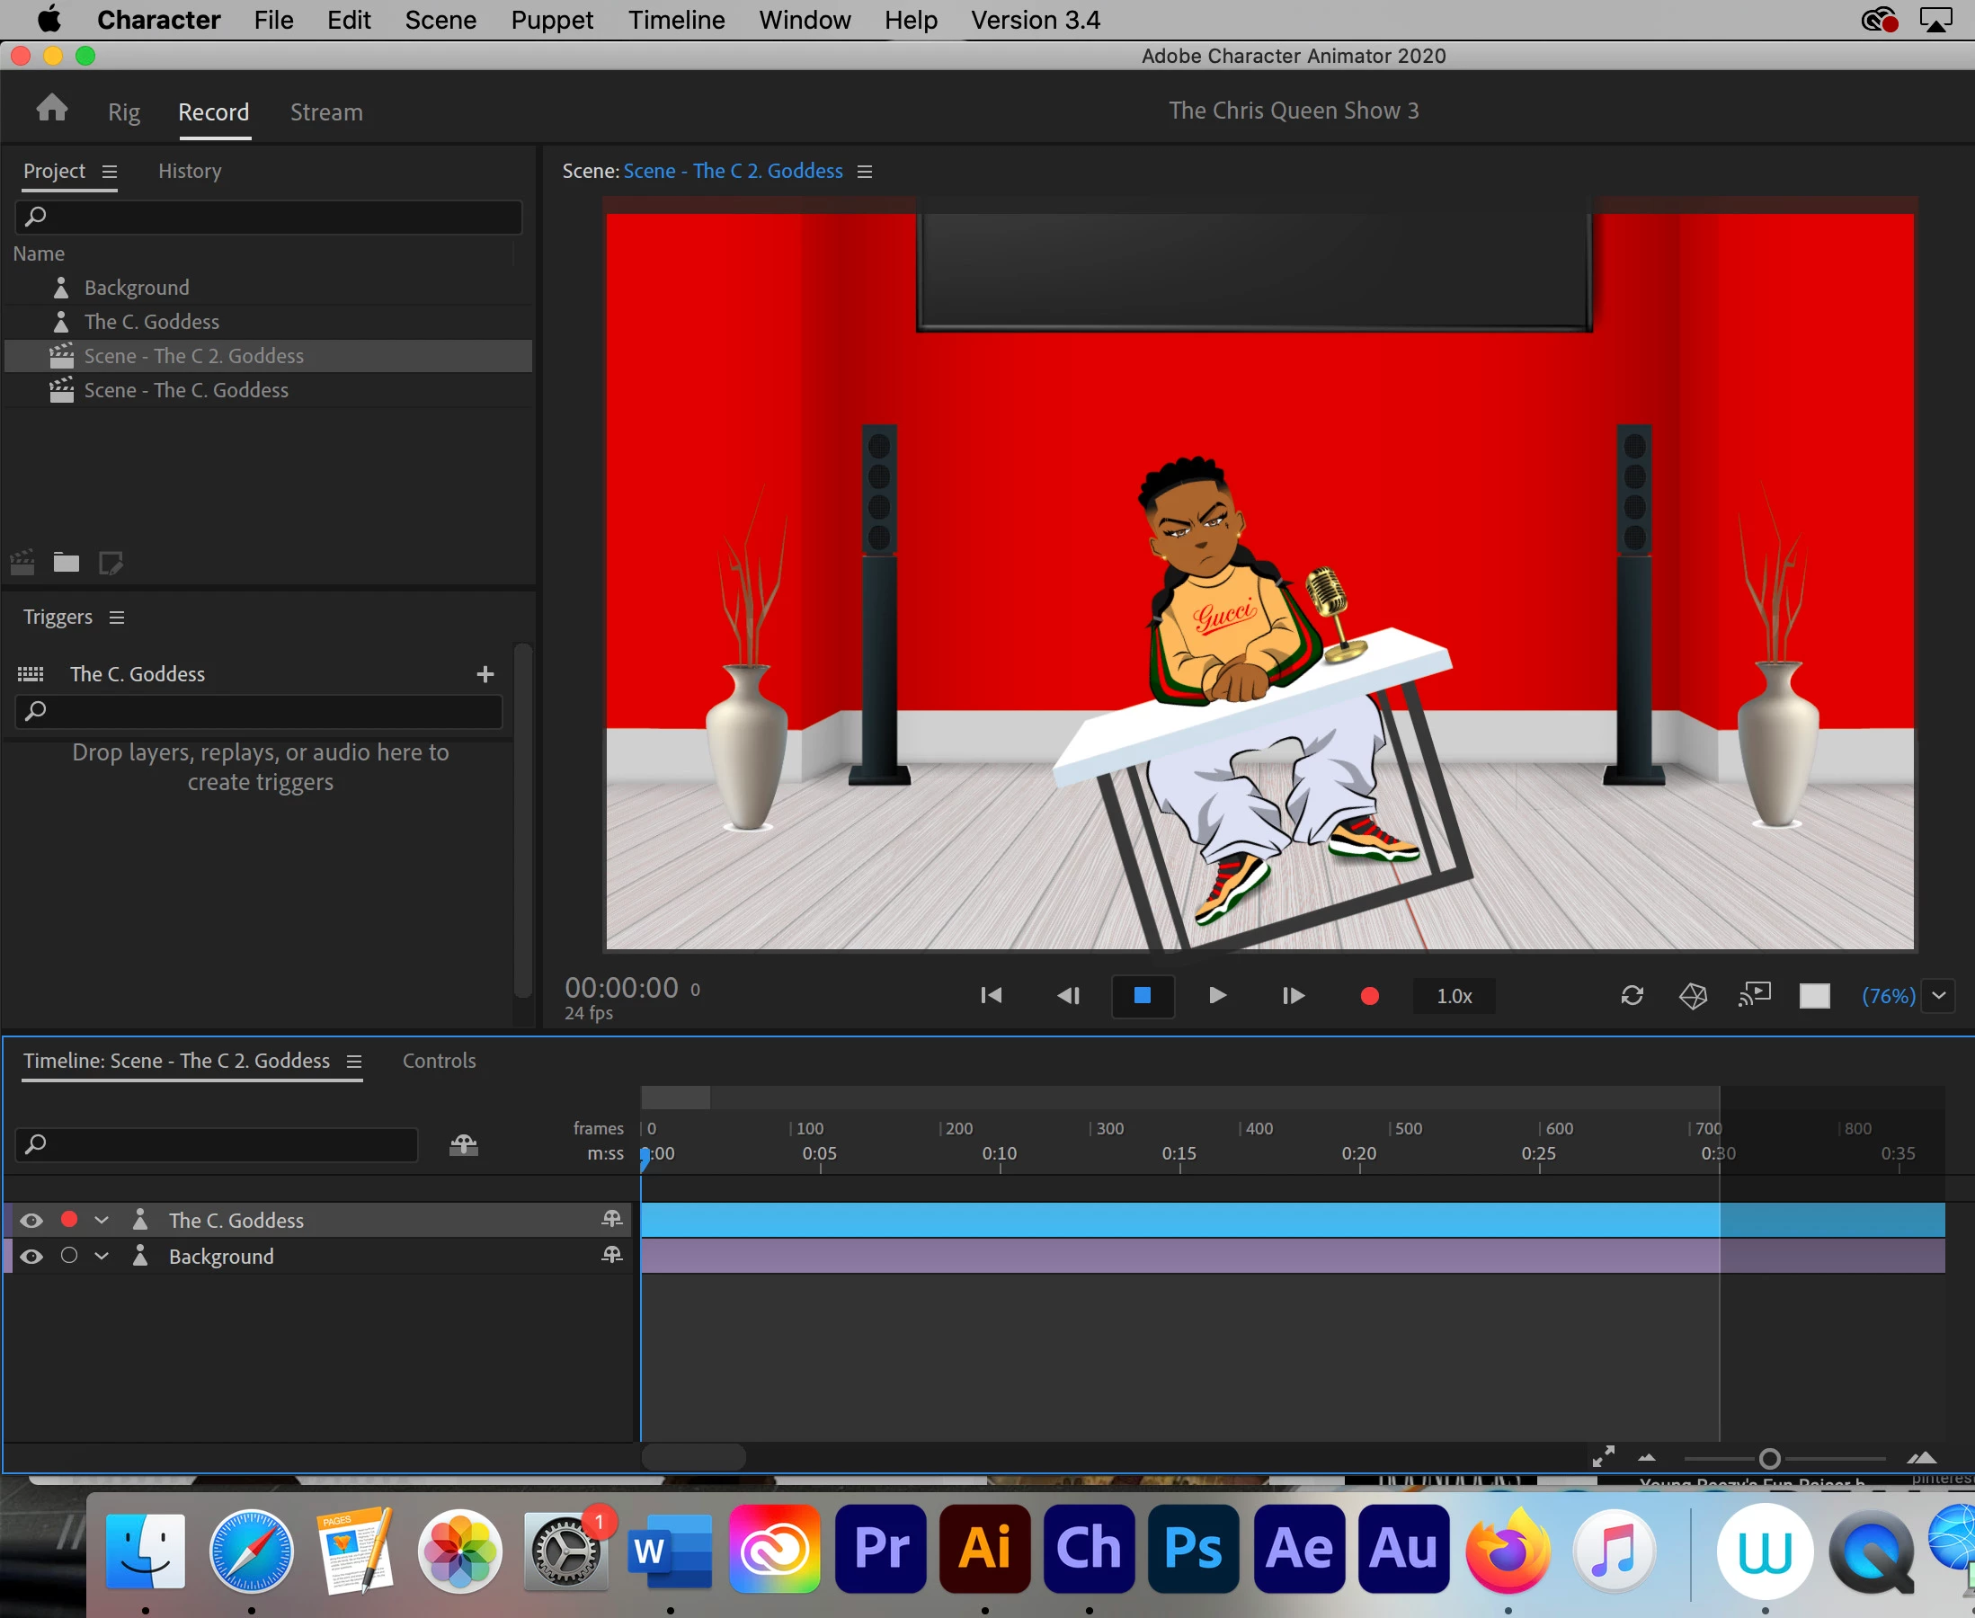Switch to the Rig workspace tab
Image resolution: width=1975 pixels, height=1618 pixels.
(124, 112)
